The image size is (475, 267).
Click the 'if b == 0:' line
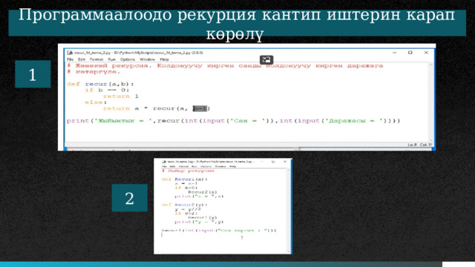[107, 90]
